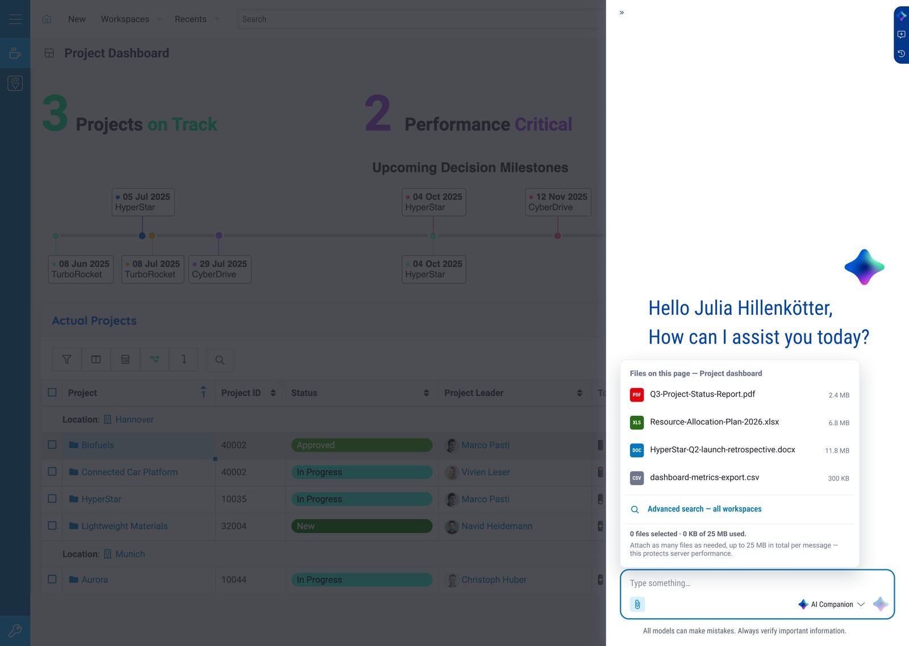Image resolution: width=909 pixels, height=646 pixels.
Task: Click the columns layout toolbar icon
Action: click(x=96, y=360)
